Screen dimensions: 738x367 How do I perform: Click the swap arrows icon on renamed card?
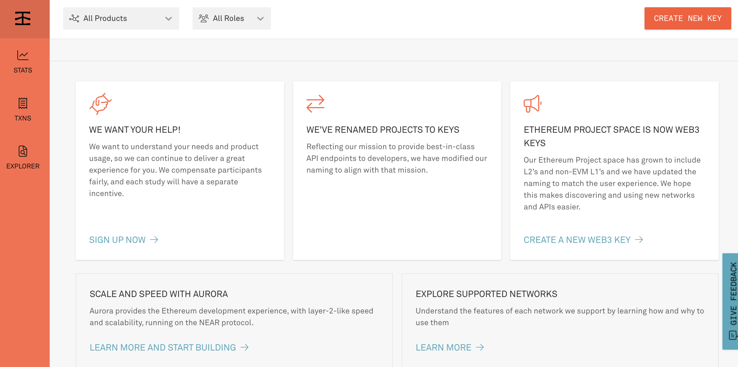coord(315,104)
